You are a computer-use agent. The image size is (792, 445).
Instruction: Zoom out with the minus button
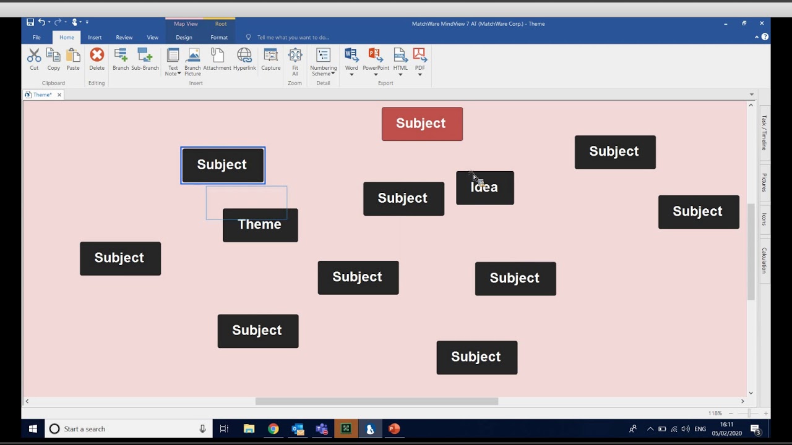(x=731, y=413)
